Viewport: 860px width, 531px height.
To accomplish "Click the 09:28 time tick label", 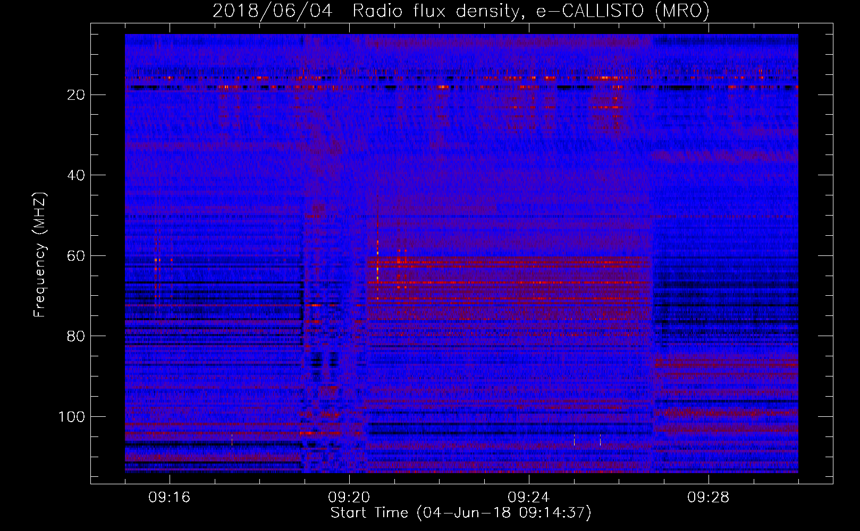I will (x=709, y=498).
